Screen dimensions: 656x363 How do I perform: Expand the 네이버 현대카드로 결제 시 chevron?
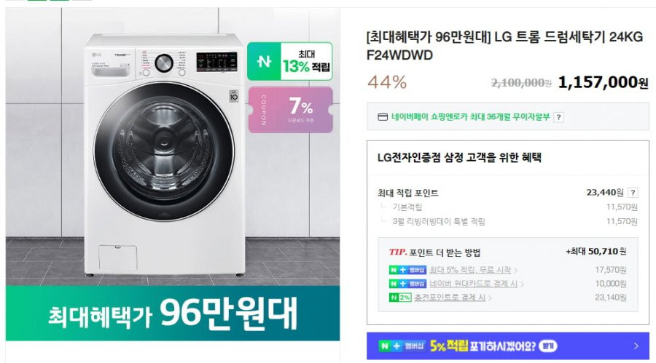522,284
